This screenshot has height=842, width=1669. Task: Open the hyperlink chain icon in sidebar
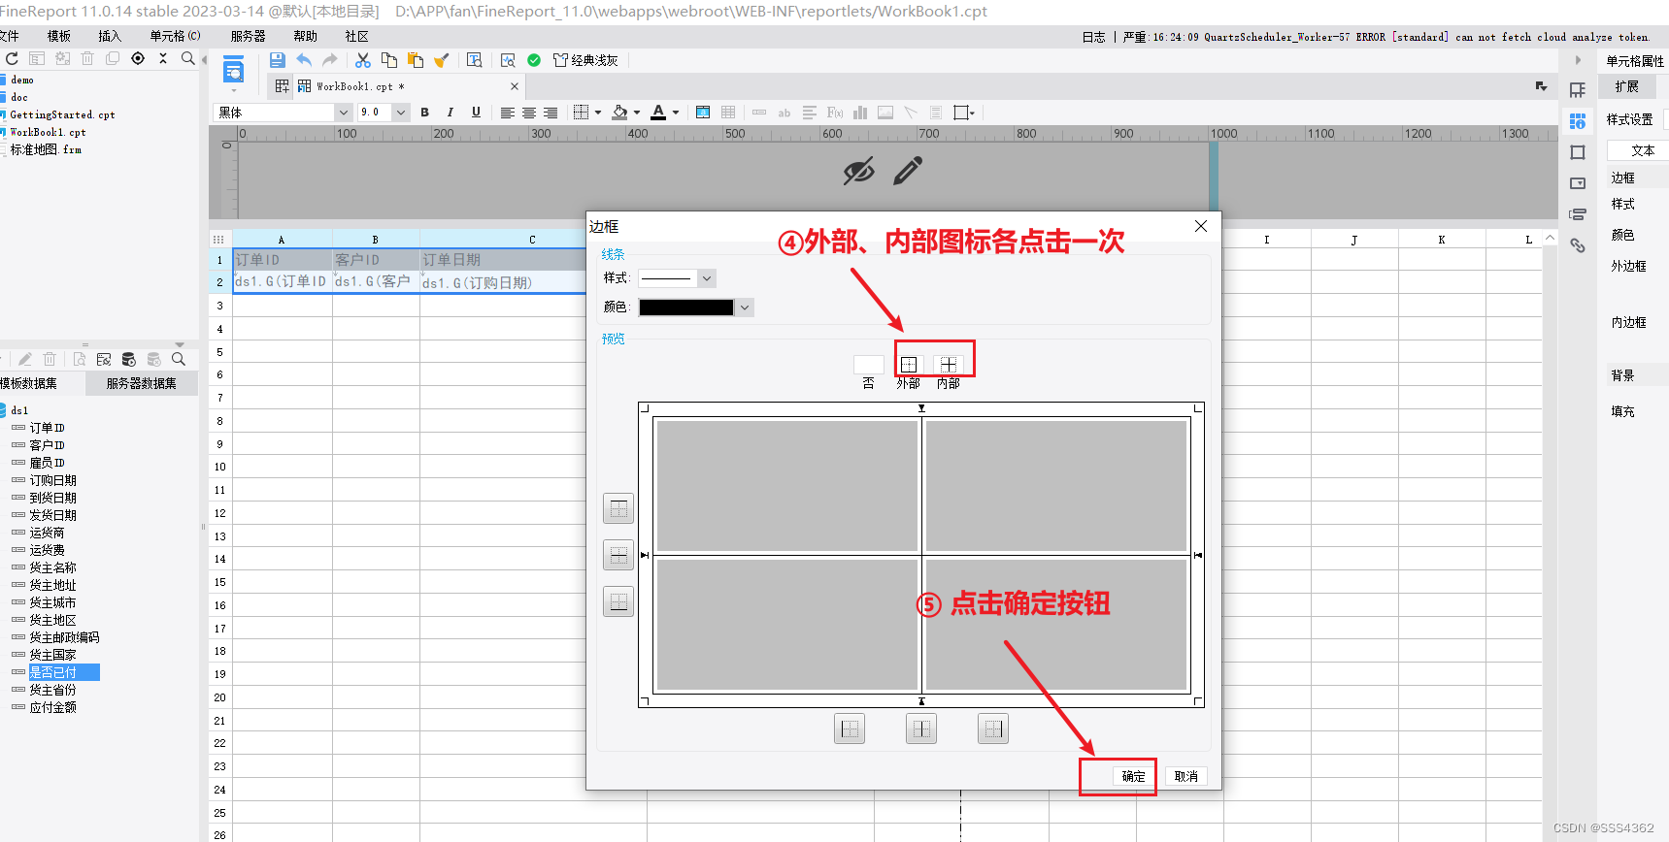[1578, 245]
